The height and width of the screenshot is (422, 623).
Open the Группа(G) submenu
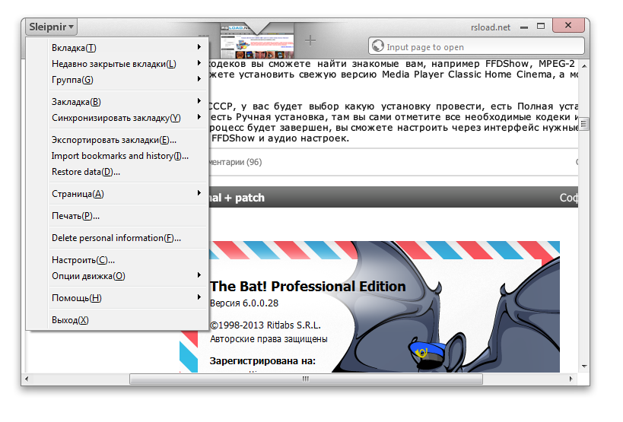[118, 79]
